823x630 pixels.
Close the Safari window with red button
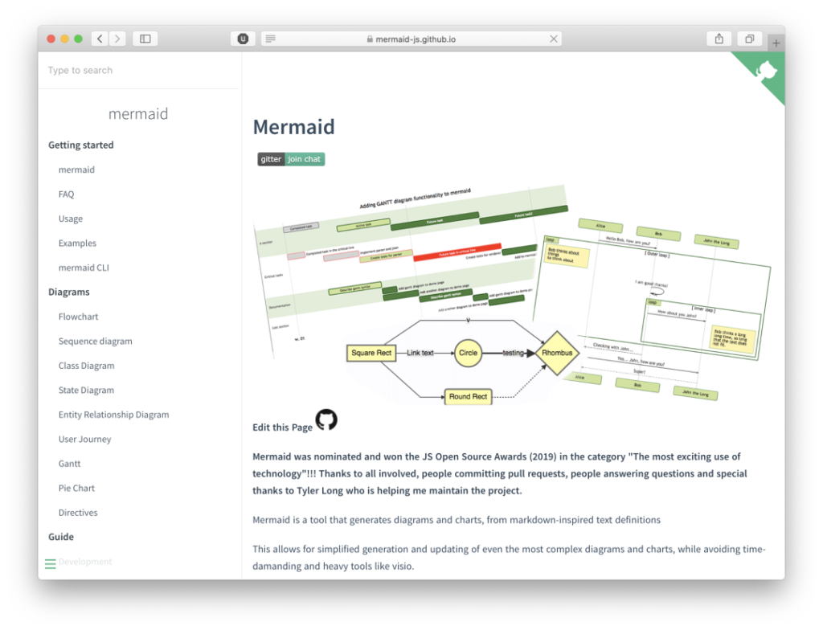pyautogui.click(x=51, y=39)
